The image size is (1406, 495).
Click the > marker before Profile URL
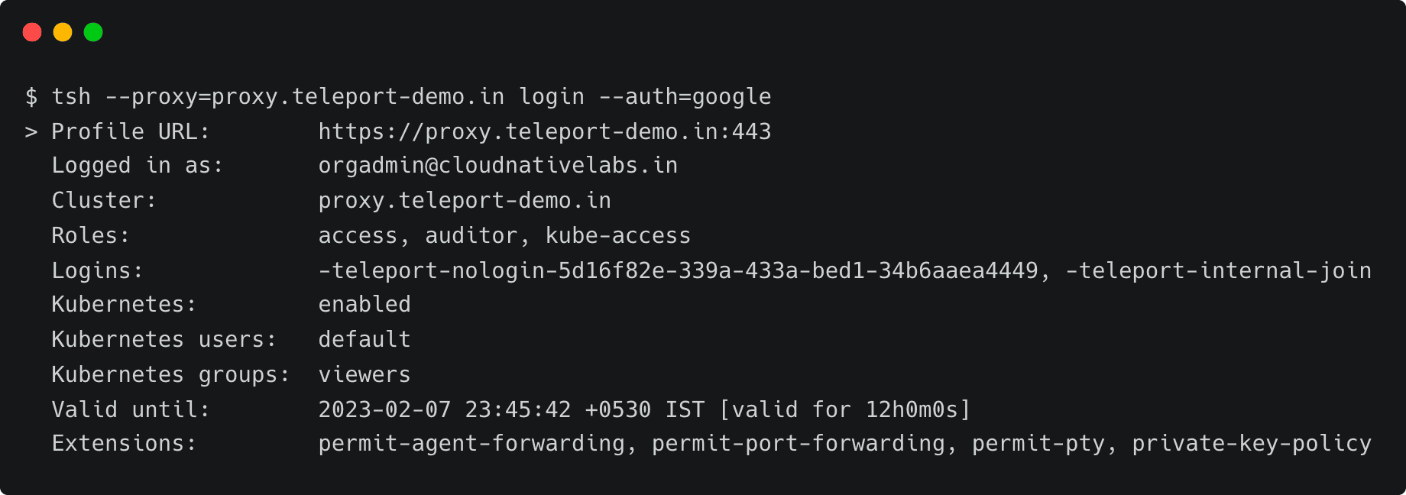point(31,132)
